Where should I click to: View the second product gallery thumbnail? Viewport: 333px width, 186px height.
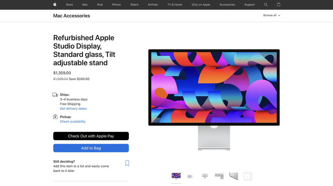tap(190, 176)
